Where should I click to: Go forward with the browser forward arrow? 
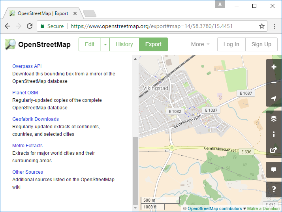click(18, 26)
